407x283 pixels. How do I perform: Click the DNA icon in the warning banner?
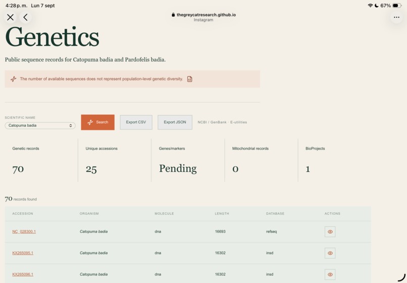14,79
